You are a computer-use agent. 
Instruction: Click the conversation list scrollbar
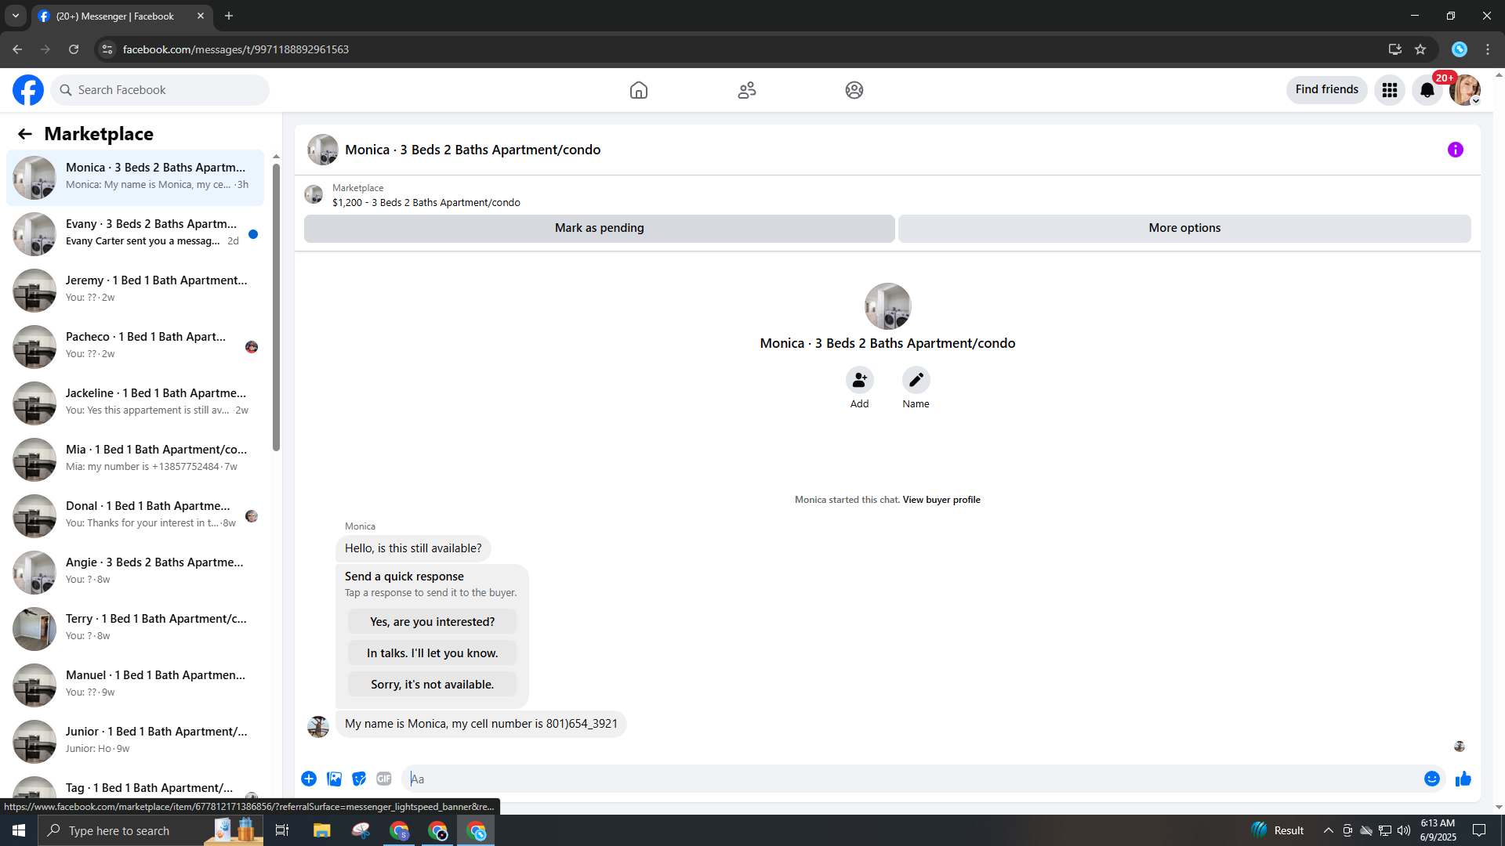point(276,307)
